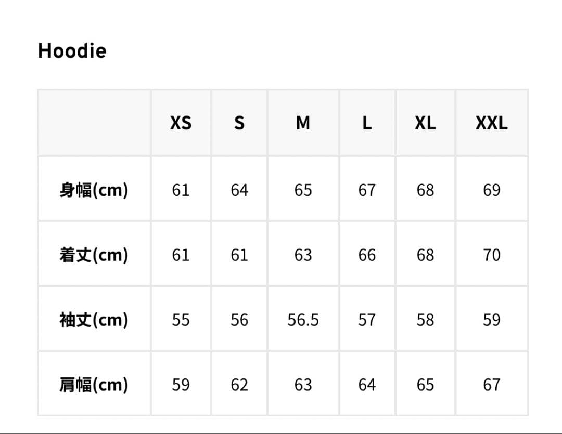Select the 66 length value for L
Viewport: 562px width, 434px height.
pyautogui.click(x=367, y=255)
